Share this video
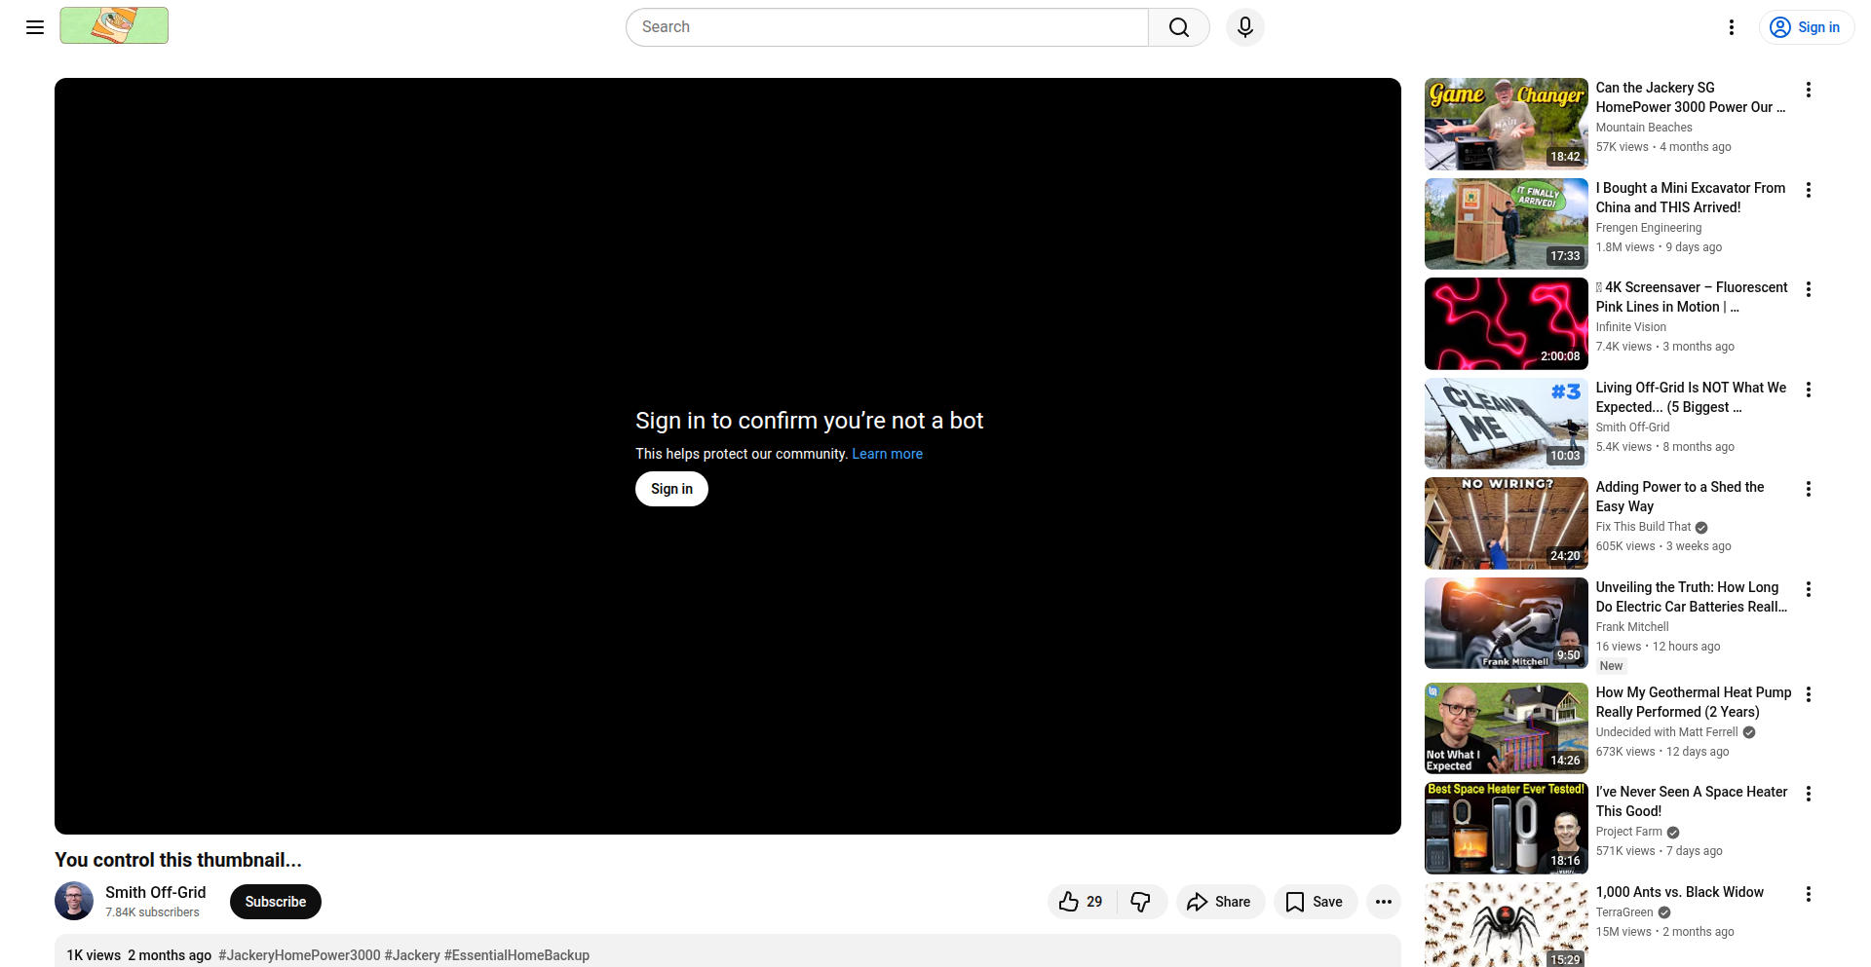Image resolution: width=1871 pixels, height=967 pixels. click(1220, 902)
